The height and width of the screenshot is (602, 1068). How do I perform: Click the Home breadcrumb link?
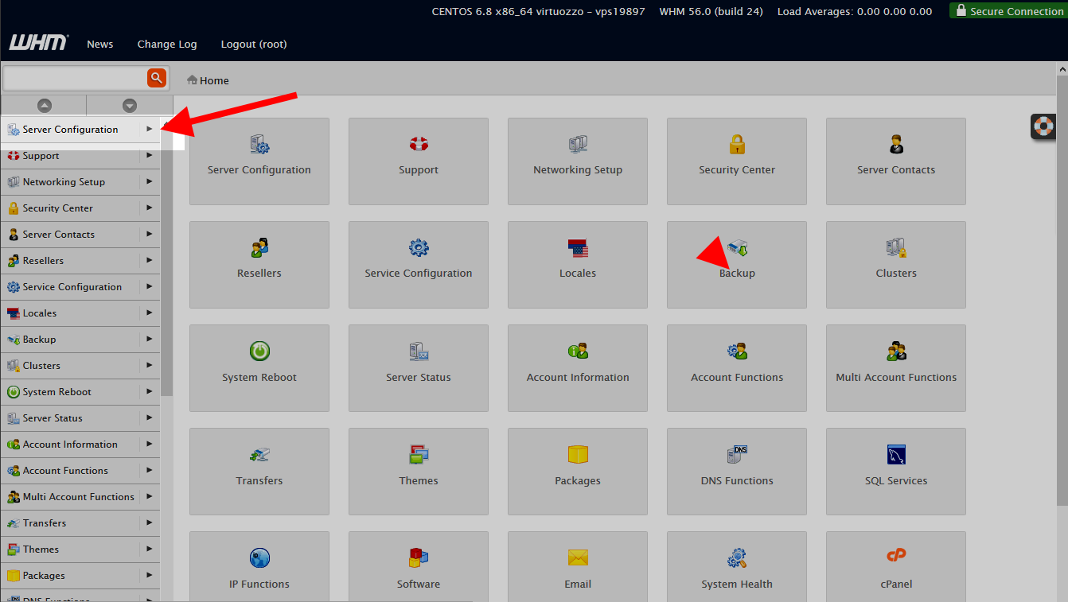tap(213, 80)
